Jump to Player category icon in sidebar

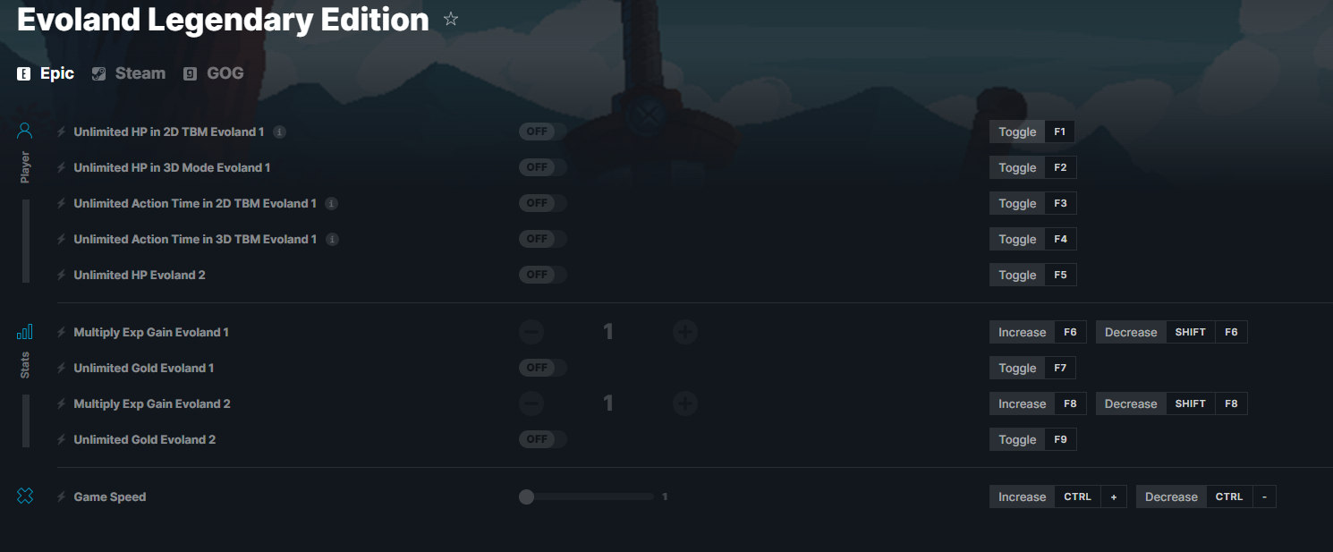[x=25, y=131]
